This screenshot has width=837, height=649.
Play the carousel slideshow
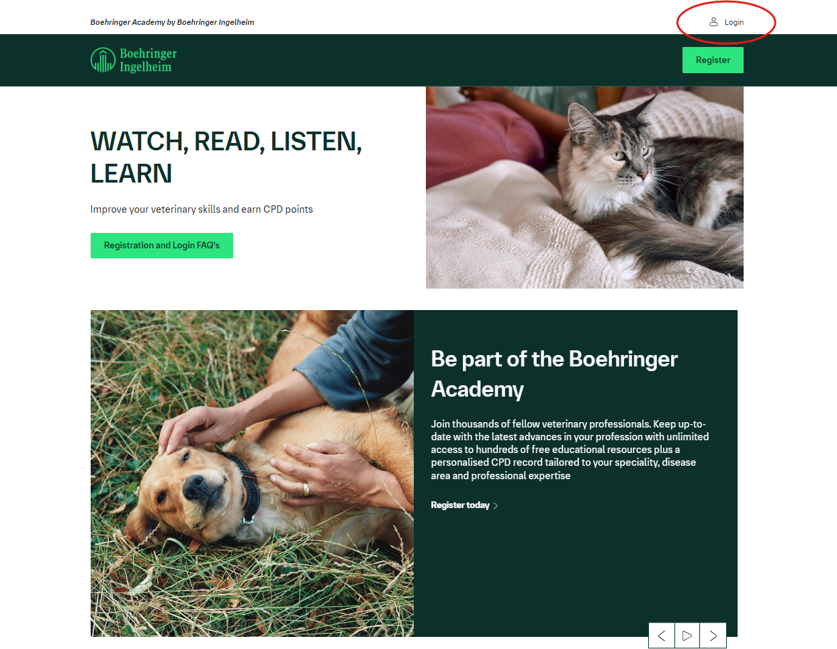coord(687,636)
